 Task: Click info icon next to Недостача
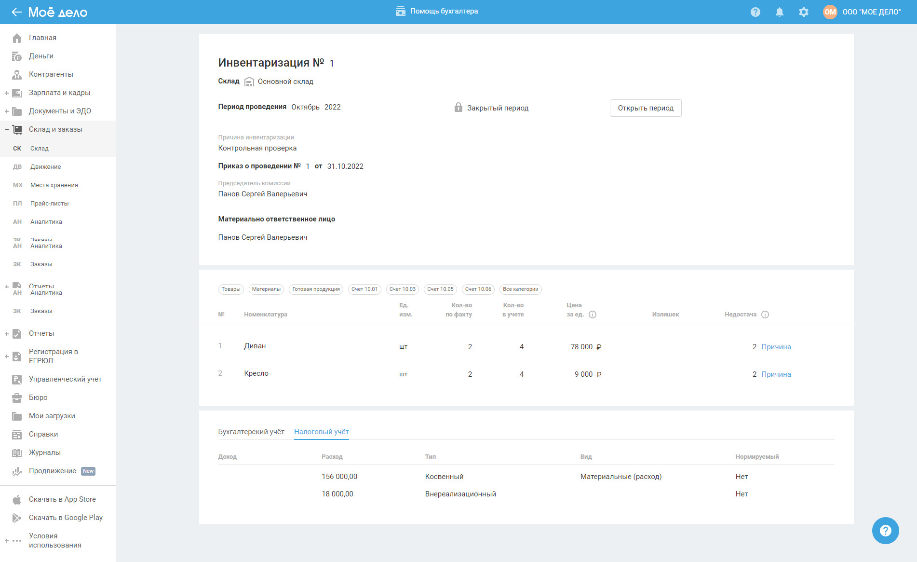coord(765,315)
